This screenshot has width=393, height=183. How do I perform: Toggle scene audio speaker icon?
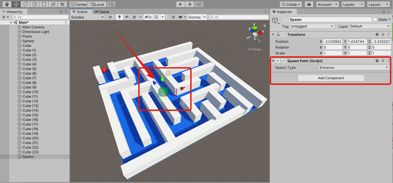pos(126,17)
